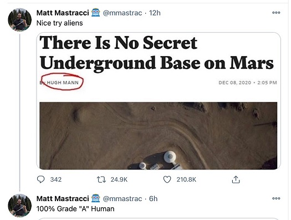Image resolution: width=291 pixels, height=220 pixels.
Task: Click the 24.9K retweet count
Action: pos(119,179)
